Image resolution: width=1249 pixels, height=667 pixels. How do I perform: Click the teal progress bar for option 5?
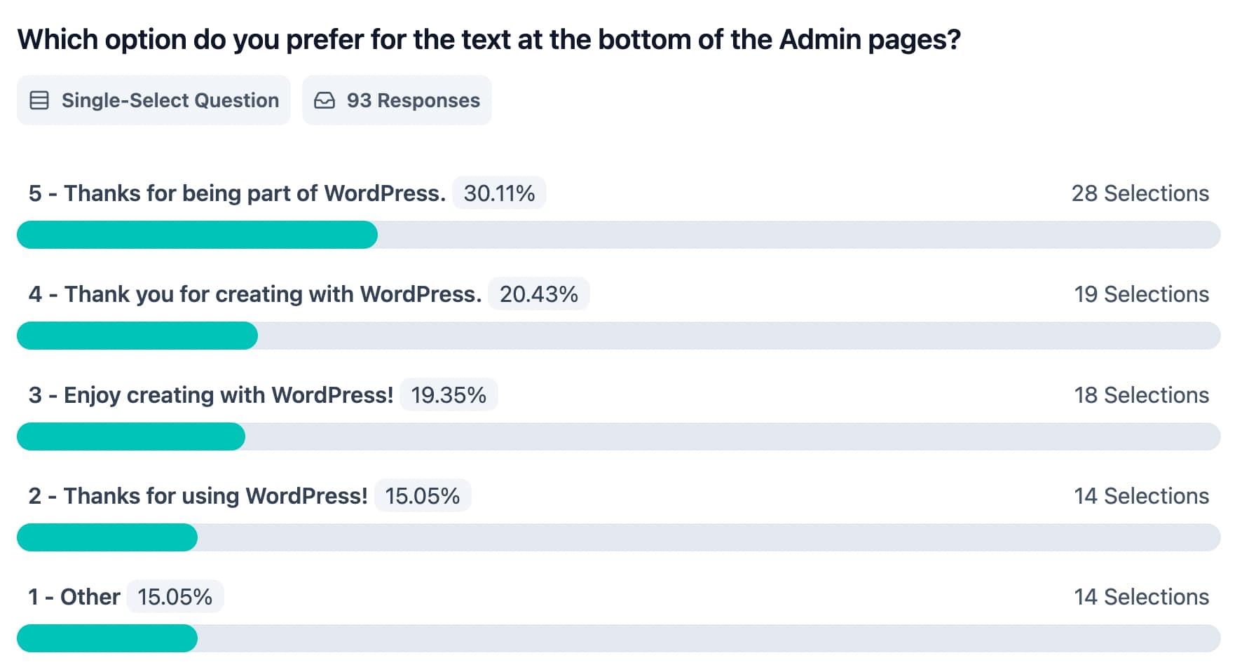tap(197, 235)
